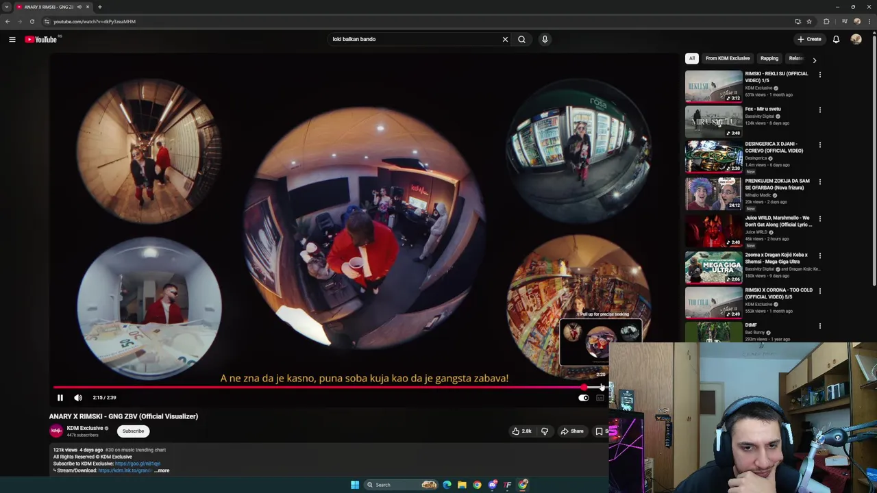Open options for Mega Giga Ultra video
Screen dimensions: 877x493
point(820,255)
